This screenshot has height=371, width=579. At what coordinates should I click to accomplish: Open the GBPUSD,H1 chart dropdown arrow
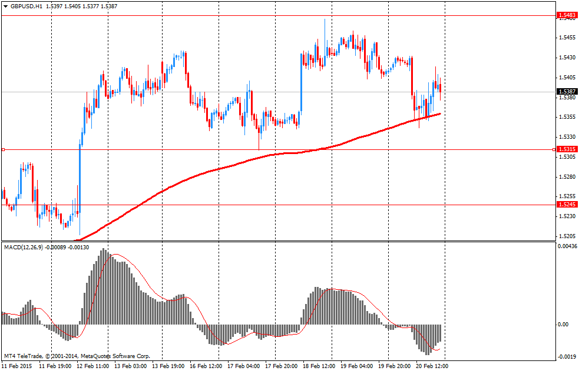click(5, 6)
